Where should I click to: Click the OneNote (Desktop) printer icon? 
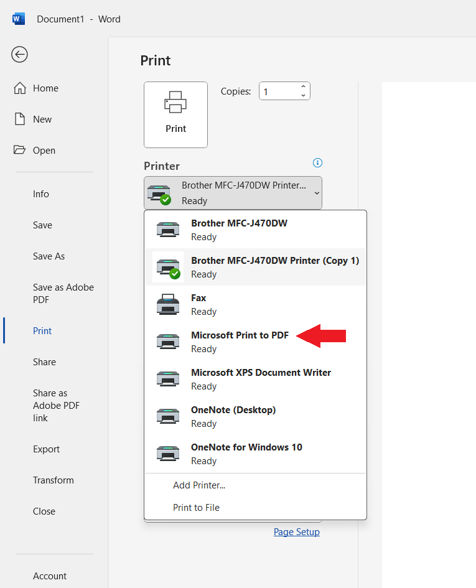tap(167, 416)
